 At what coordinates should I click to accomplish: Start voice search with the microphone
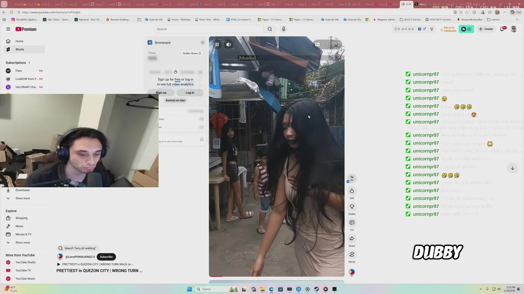coord(283,29)
